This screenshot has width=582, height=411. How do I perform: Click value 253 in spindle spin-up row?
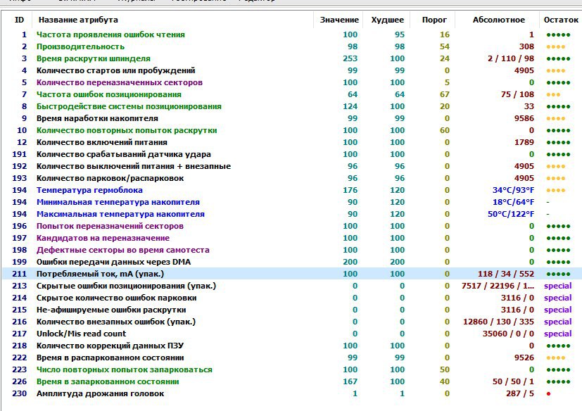350,58
